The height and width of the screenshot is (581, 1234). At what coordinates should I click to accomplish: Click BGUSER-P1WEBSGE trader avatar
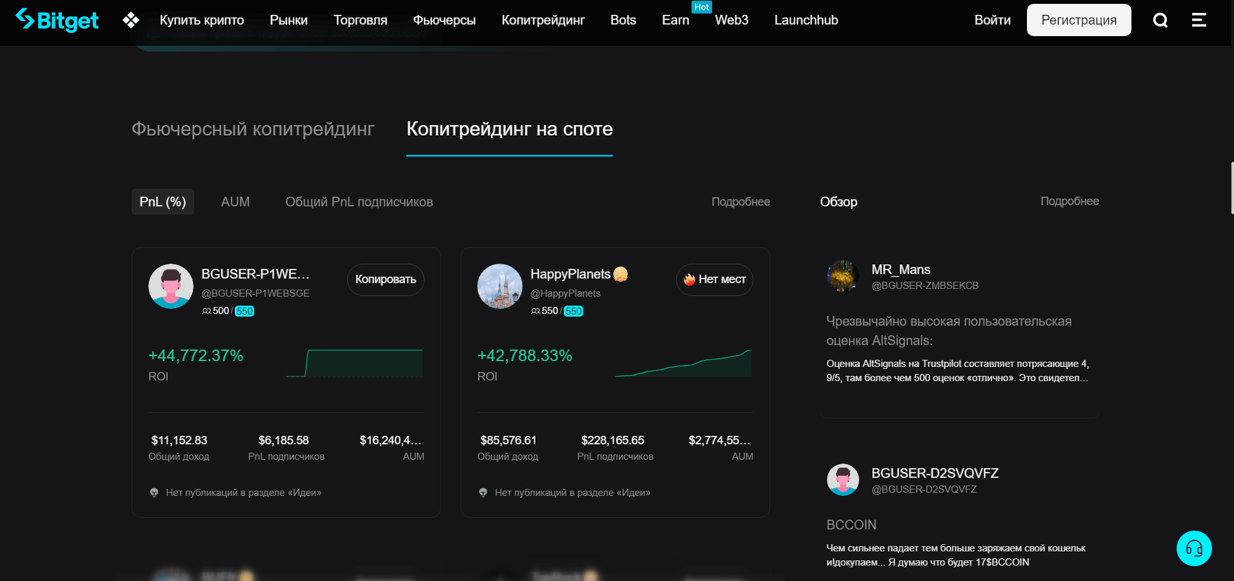[171, 286]
